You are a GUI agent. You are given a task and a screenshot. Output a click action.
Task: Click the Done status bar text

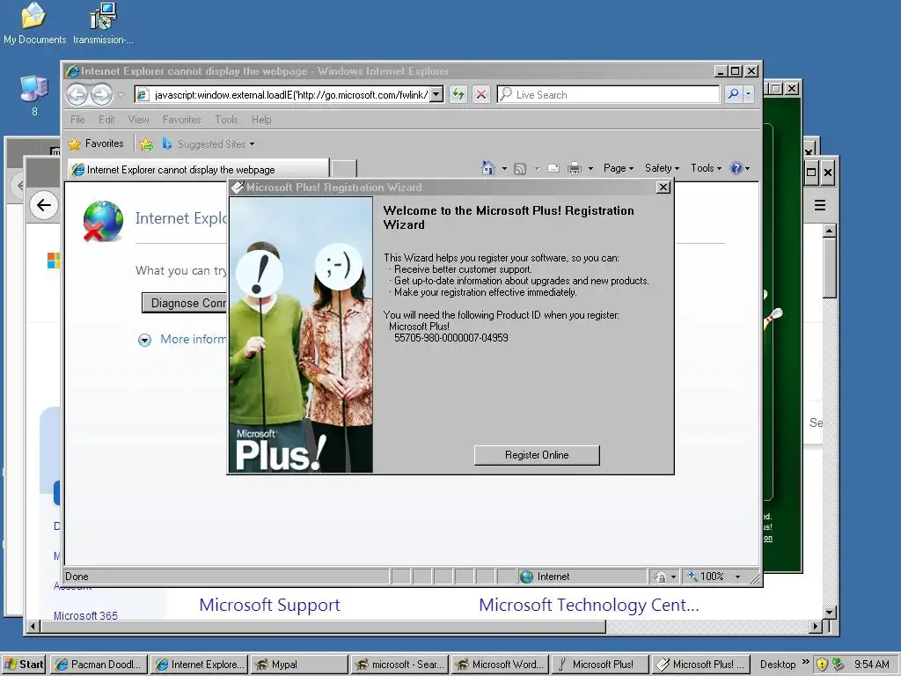tap(77, 577)
